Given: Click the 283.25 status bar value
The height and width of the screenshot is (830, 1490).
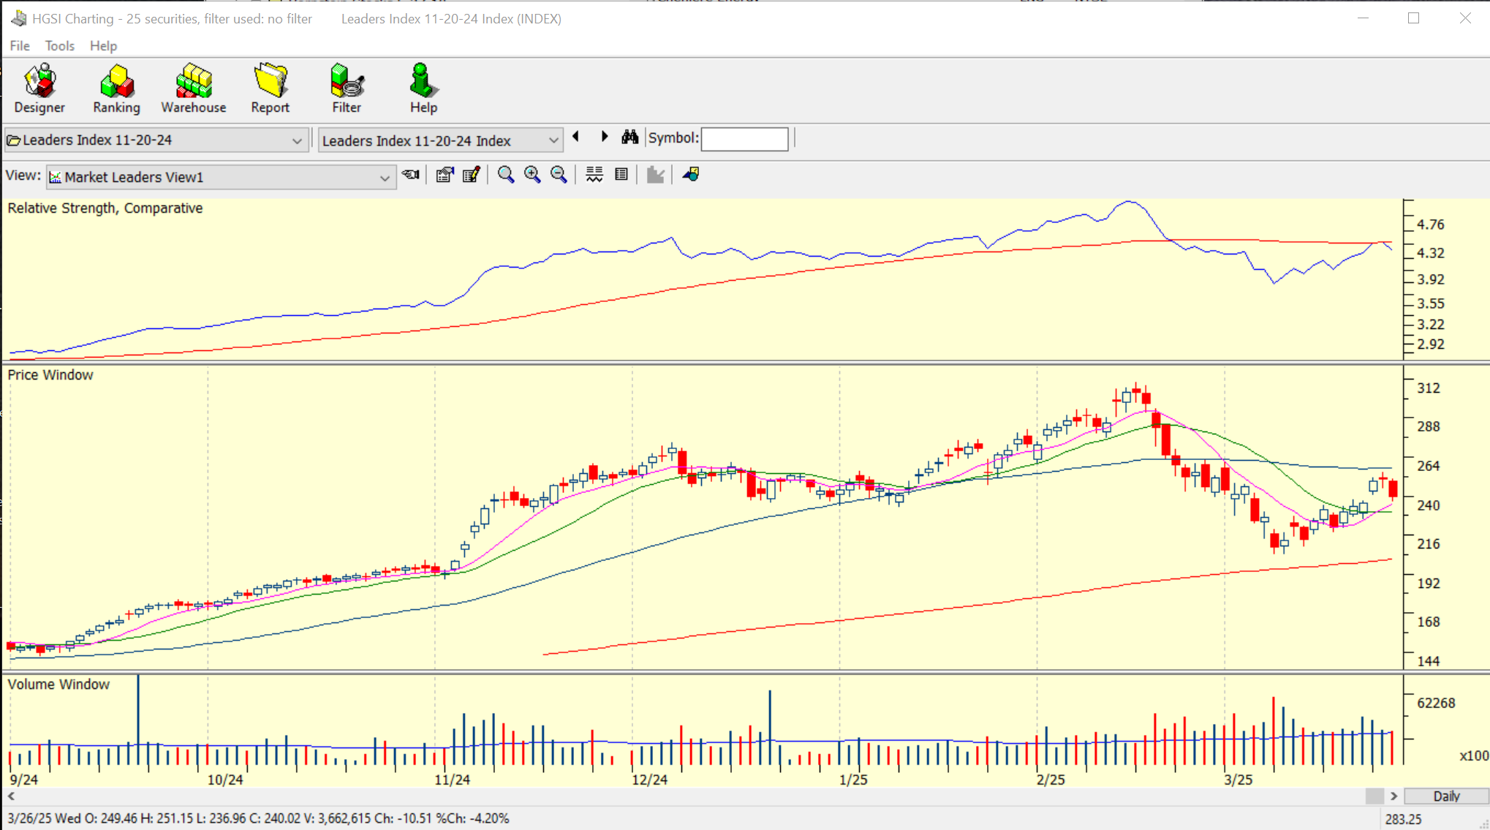Looking at the screenshot, I should (1403, 819).
